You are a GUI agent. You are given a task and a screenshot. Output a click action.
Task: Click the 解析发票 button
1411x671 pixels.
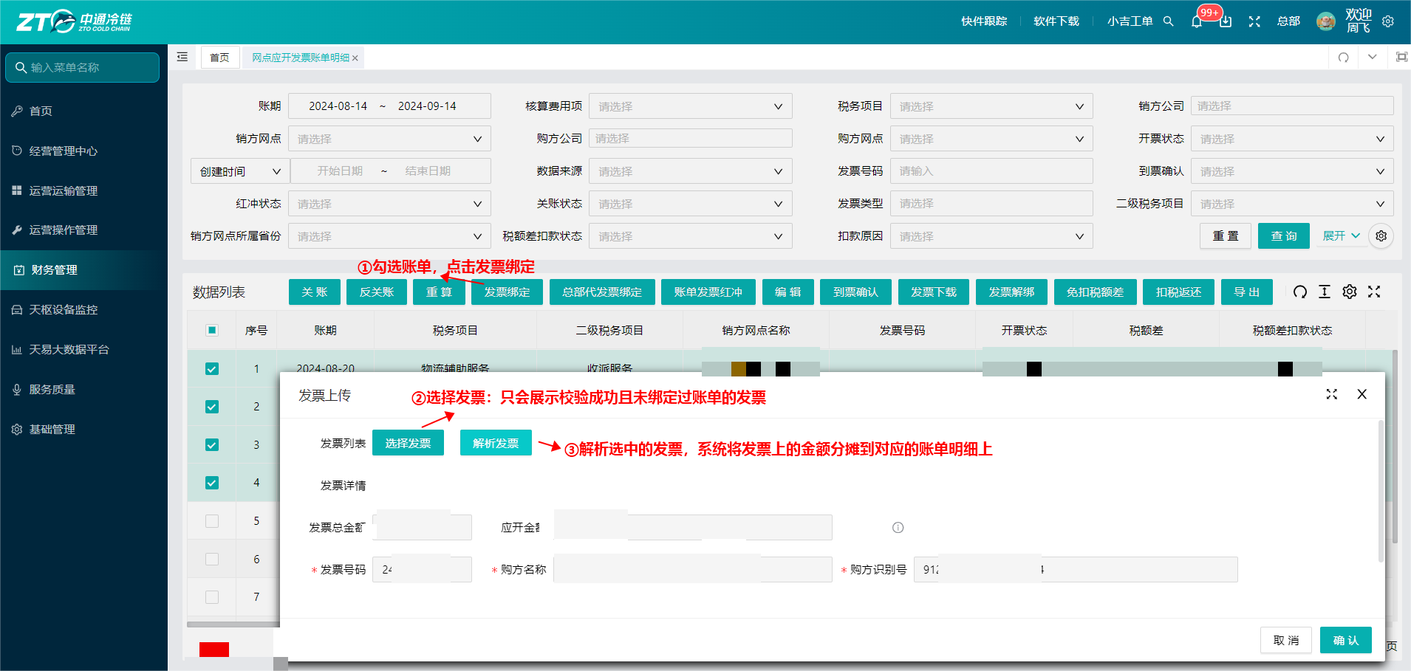[496, 443]
